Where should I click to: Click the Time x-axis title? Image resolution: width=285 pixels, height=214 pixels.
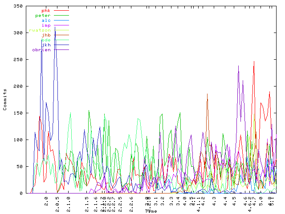click(x=150, y=211)
